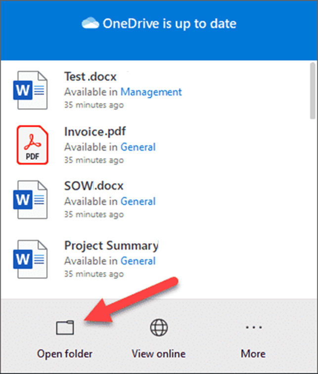Click the Word icon for SOW.docx
318x374 pixels.
point(30,200)
